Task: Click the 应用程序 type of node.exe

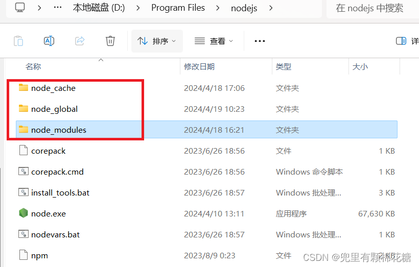Action: click(291, 214)
